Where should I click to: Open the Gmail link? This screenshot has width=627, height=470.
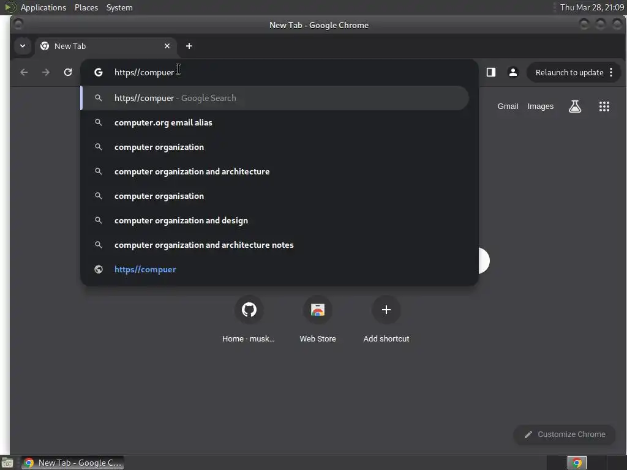508,106
